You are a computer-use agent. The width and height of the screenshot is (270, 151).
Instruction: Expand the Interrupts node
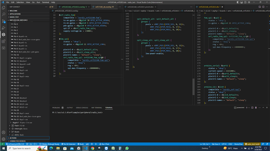[10, 129]
